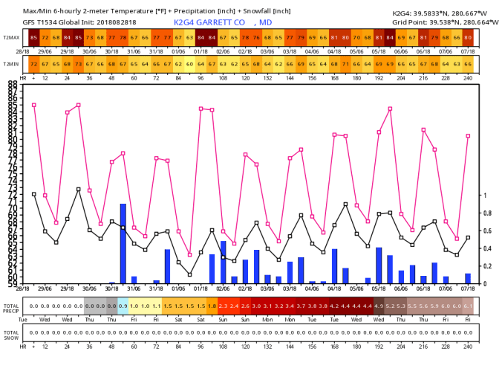The image size is (502, 377).
Task: Click the last pink data point on the chart
Action: click(x=468, y=136)
